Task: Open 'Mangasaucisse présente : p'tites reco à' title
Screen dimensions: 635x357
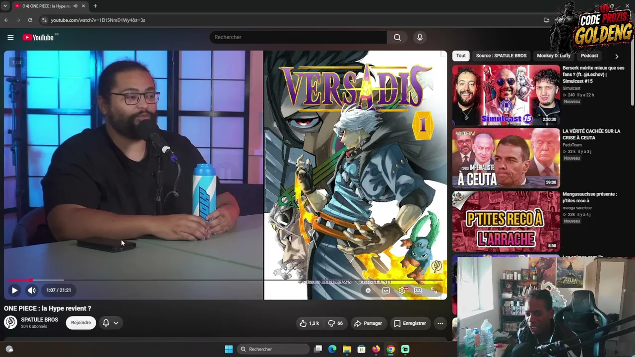Action: click(590, 197)
